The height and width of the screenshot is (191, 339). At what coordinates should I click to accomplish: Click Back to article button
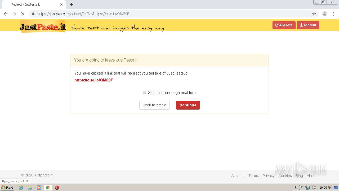point(154,105)
